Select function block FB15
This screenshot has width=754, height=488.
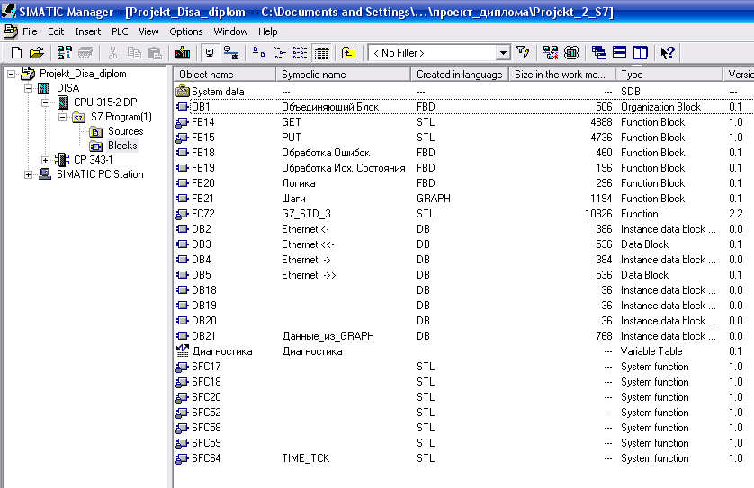tap(203, 138)
